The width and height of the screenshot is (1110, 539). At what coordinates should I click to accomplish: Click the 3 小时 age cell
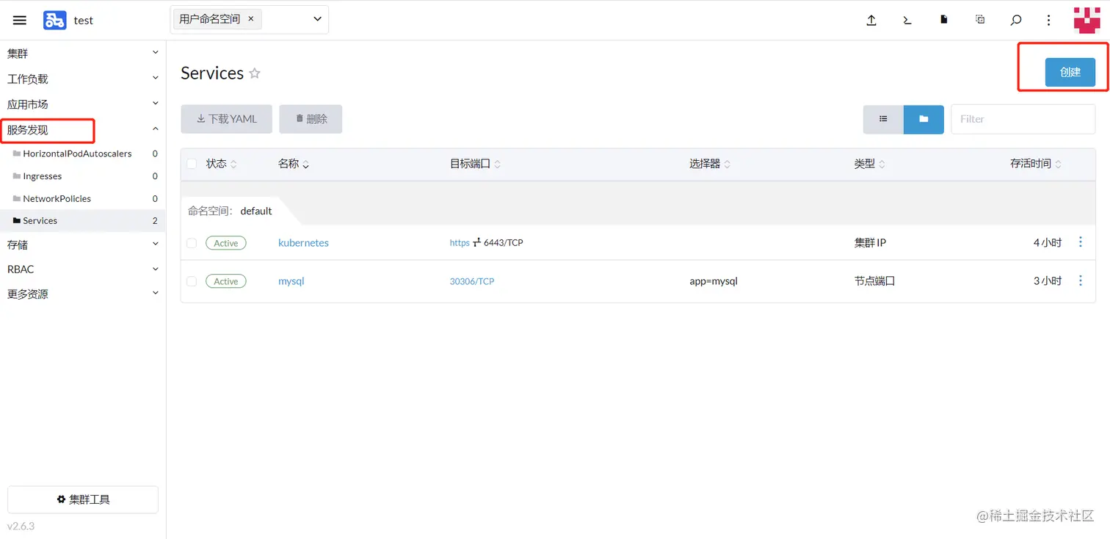coord(1048,281)
